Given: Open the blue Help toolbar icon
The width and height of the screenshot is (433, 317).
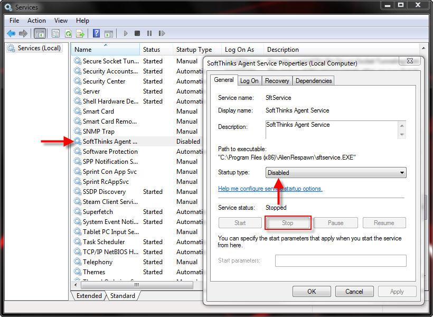Looking at the screenshot, I should point(96,33).
